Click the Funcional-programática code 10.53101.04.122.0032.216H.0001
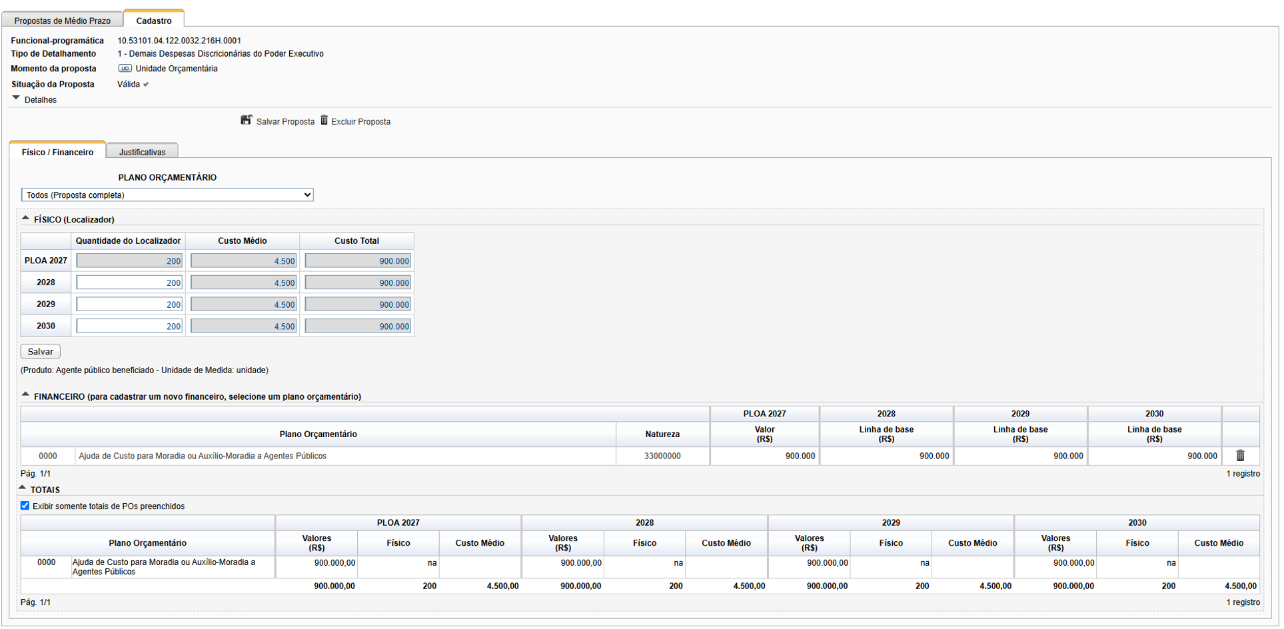The image size is (1284, 629). click(179, 41)
